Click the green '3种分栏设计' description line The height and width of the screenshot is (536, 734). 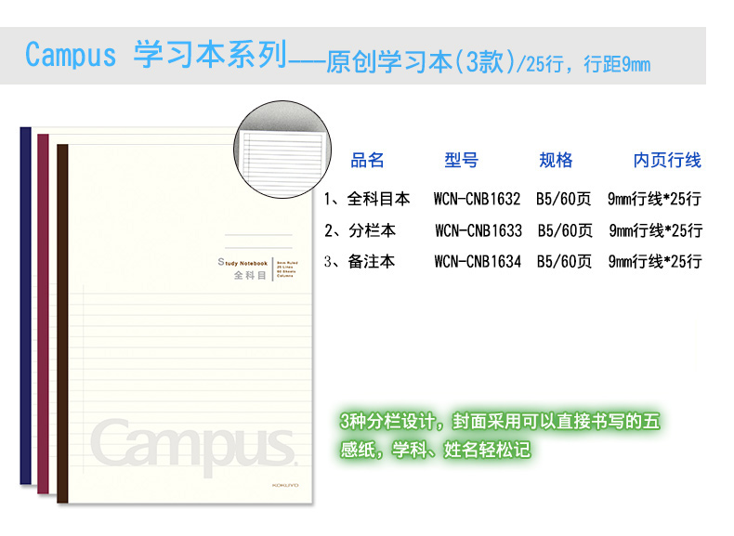tap(500, 422)
